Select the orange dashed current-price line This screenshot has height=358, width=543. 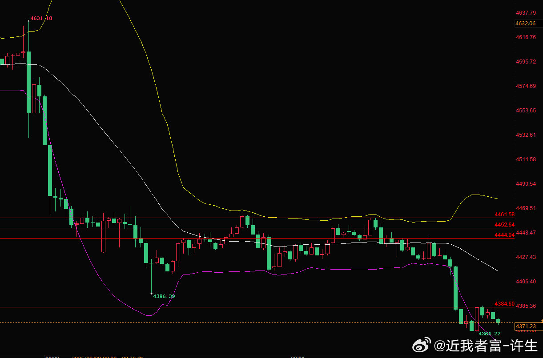pos(257,322)
